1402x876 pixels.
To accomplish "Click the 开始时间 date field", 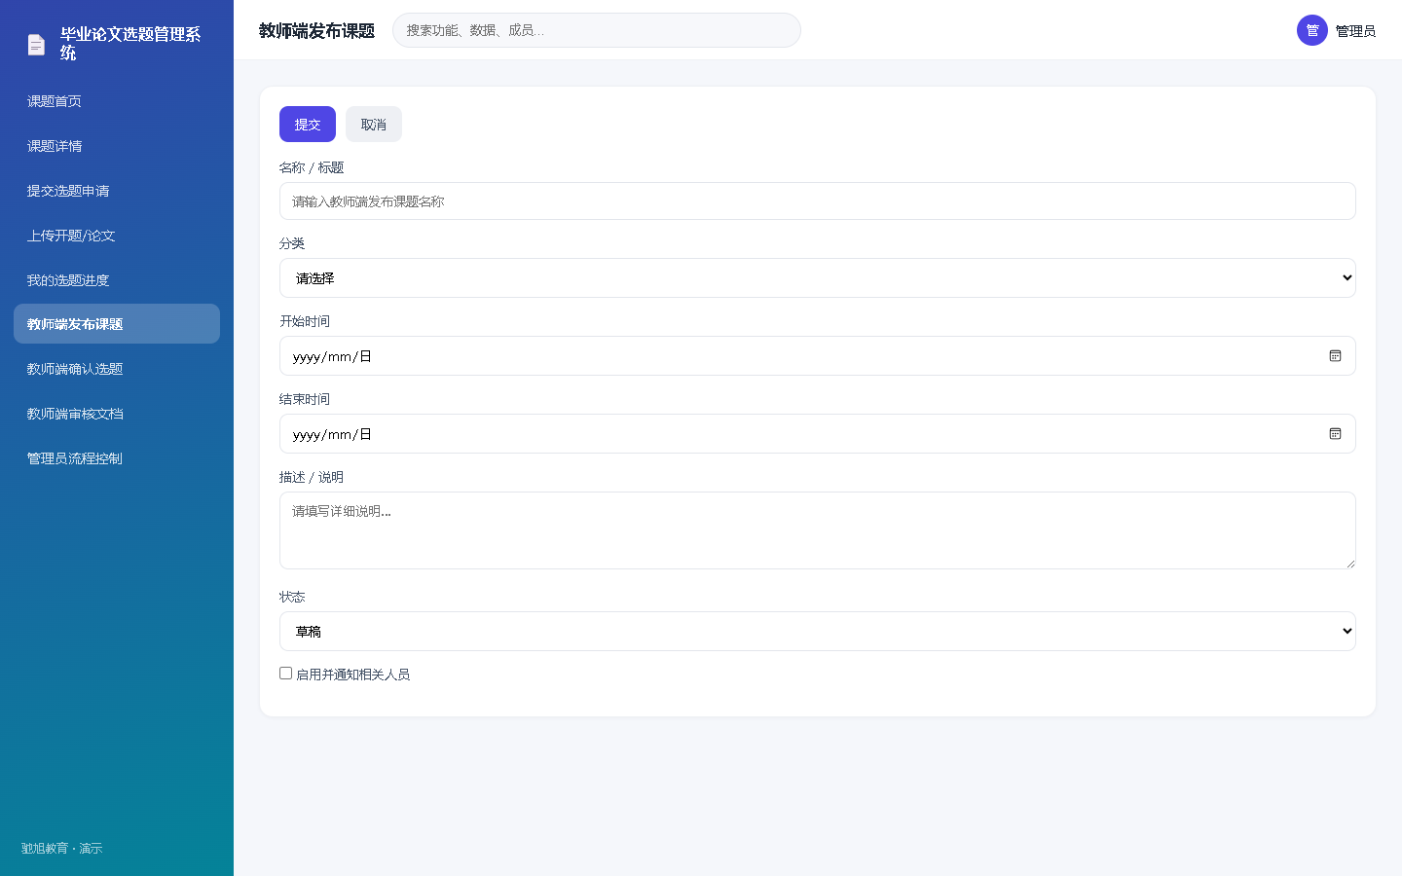I will 818,356.
